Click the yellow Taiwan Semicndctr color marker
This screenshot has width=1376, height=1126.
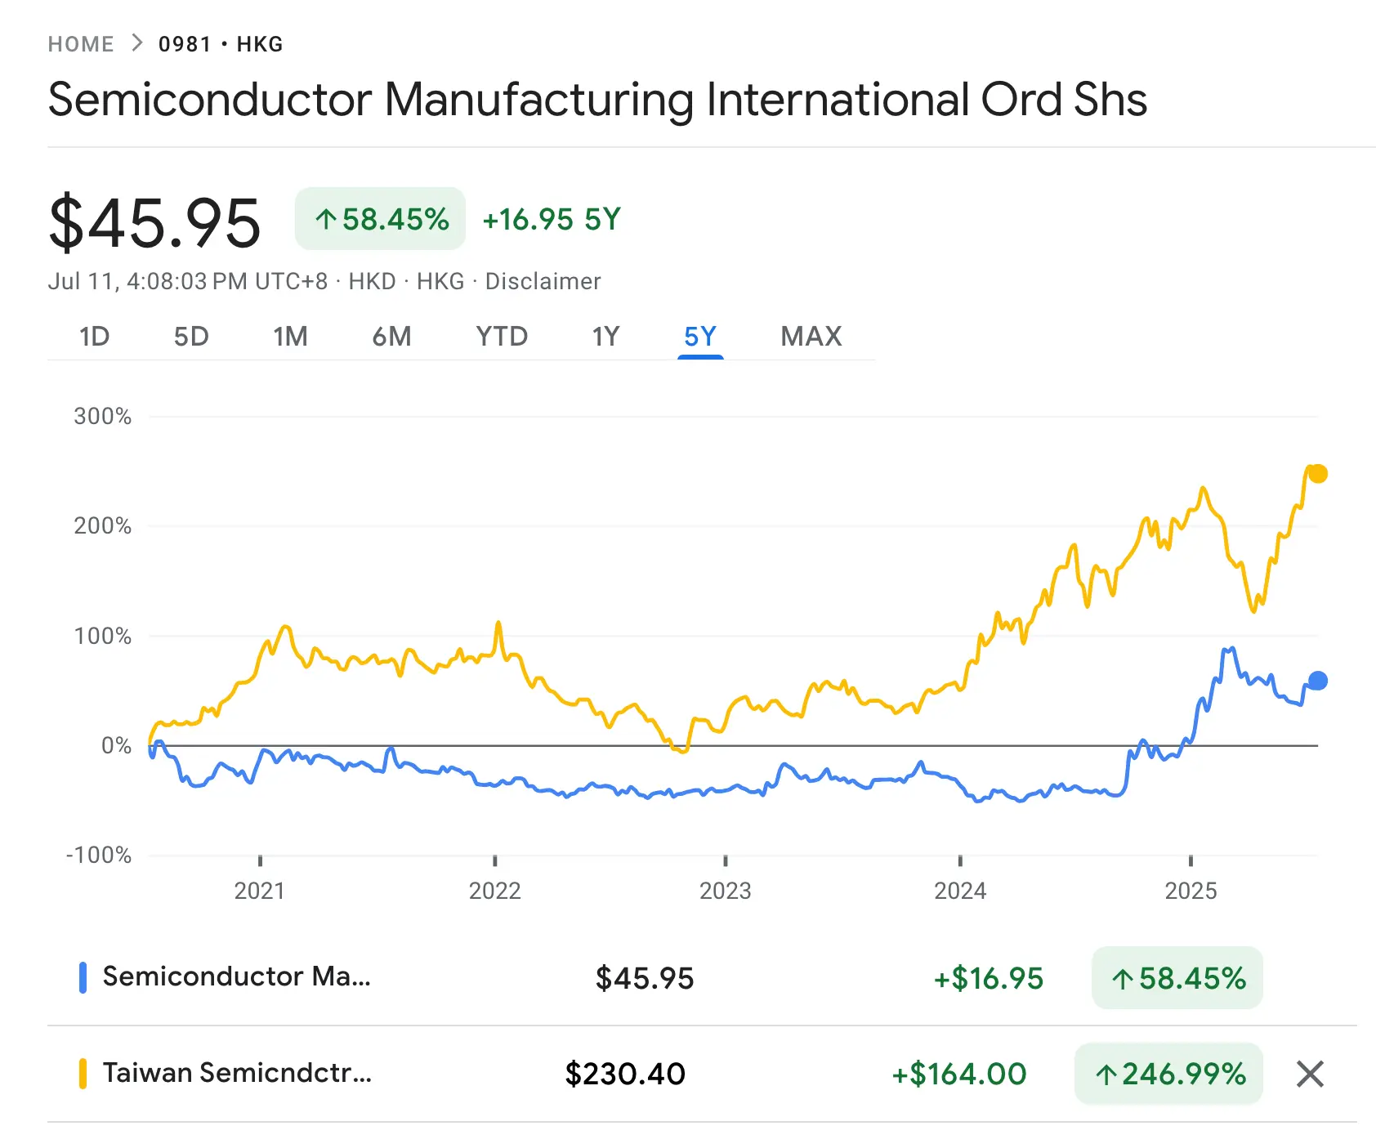pos(83,1074)
